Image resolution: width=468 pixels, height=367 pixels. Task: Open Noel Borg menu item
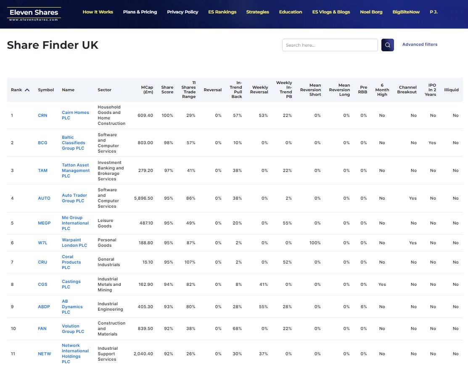(371, 12)
